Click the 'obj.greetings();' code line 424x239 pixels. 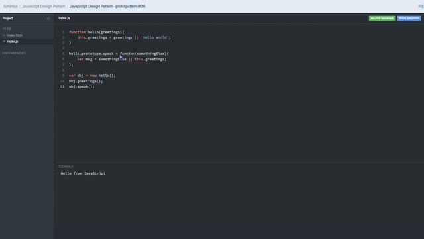(x=85, y=81)
